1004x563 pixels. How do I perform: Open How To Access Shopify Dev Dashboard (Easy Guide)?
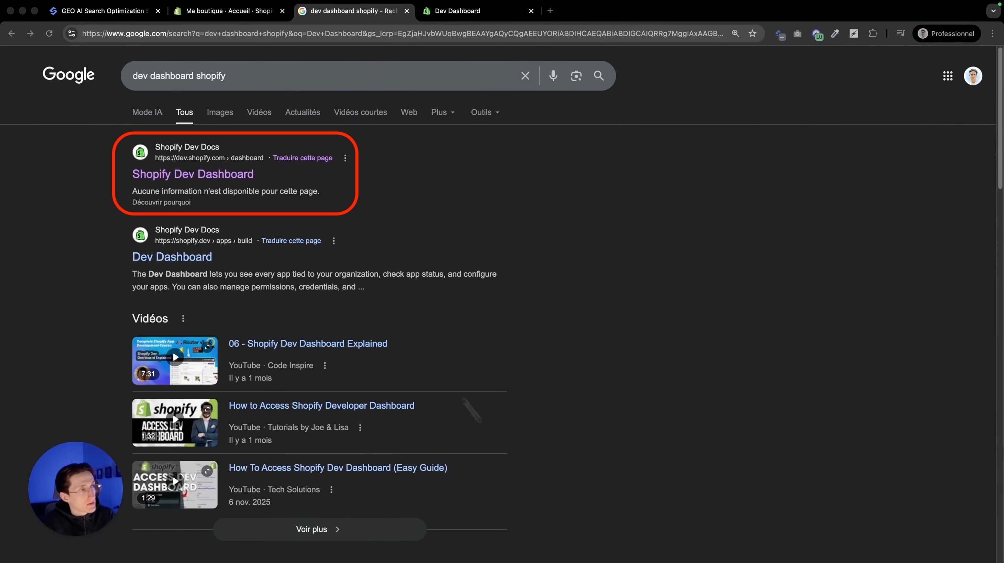[338, 468]
